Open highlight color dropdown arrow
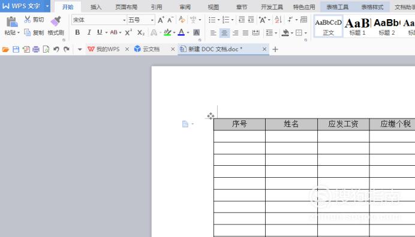The image size is (415, 237). pyautogui.click(x=174, y=33)
